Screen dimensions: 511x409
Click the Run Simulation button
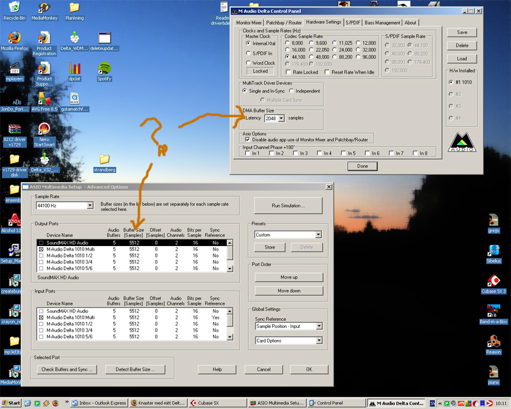(x=288, y=206)
